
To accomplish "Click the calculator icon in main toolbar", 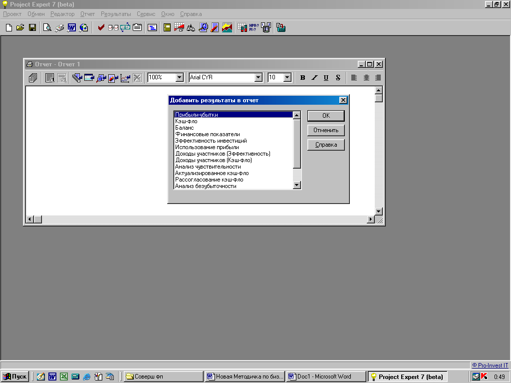I will click(x=281, y=28).
